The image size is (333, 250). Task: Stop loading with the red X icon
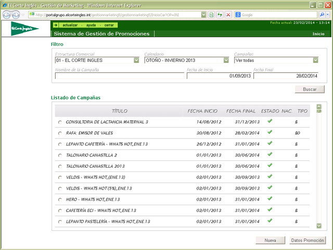point(228,15)
